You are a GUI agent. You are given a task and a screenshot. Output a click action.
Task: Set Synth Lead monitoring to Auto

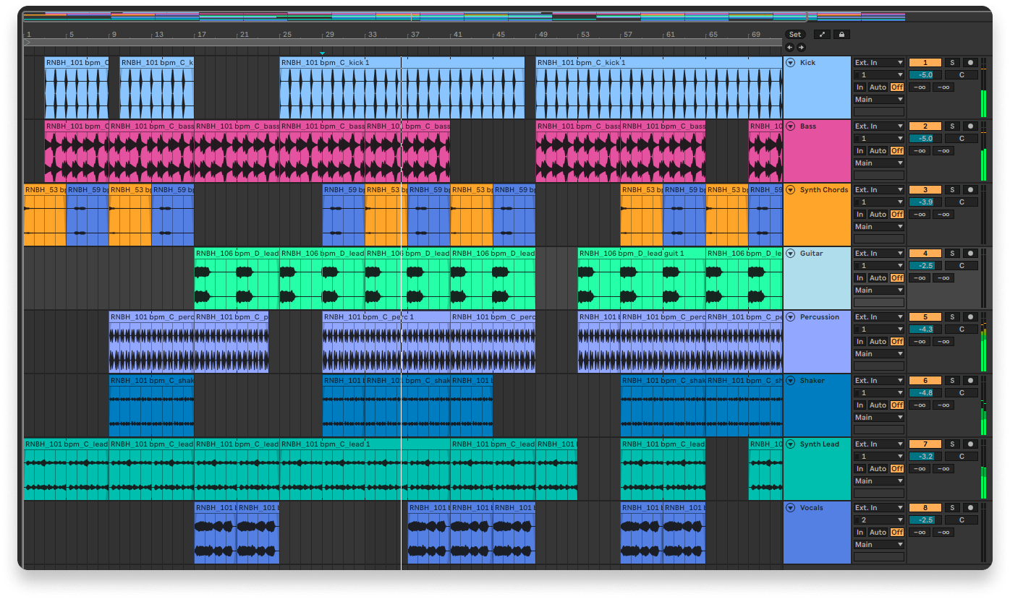tap(878, 469)
